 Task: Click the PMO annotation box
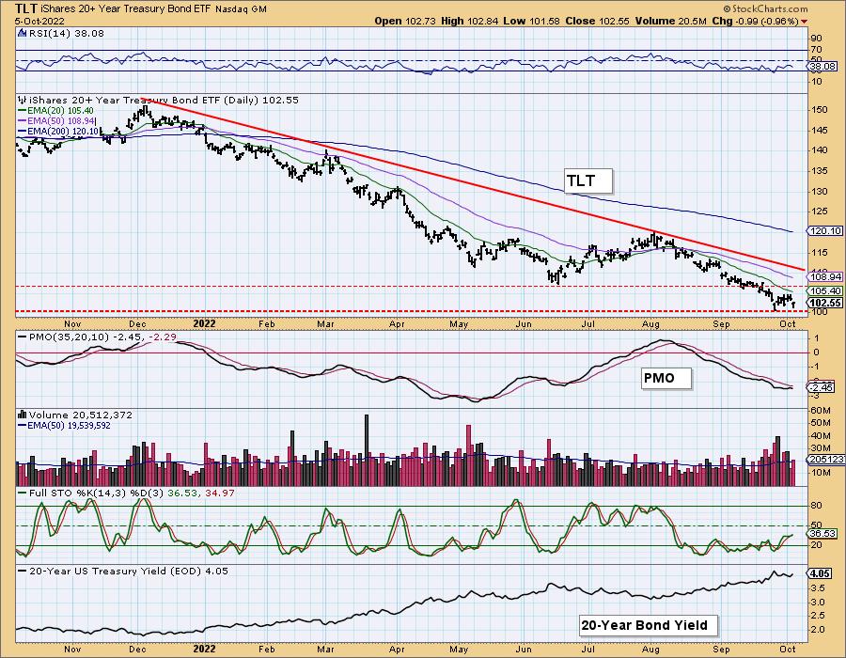click(666, 378)
